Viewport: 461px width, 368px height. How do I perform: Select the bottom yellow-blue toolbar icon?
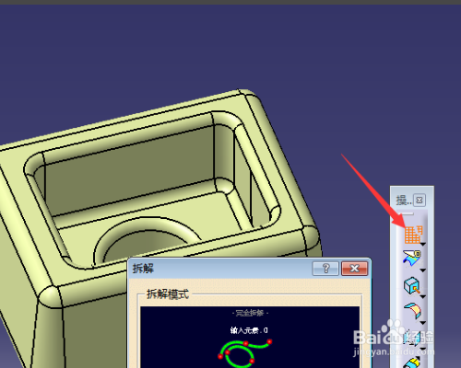tap(412, 362)
